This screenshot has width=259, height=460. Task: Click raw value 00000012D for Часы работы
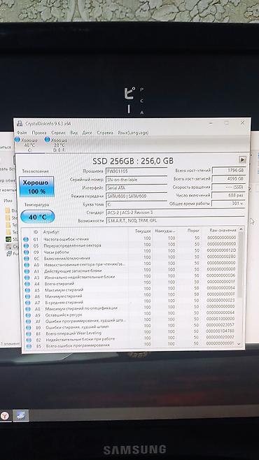point(220,250)
